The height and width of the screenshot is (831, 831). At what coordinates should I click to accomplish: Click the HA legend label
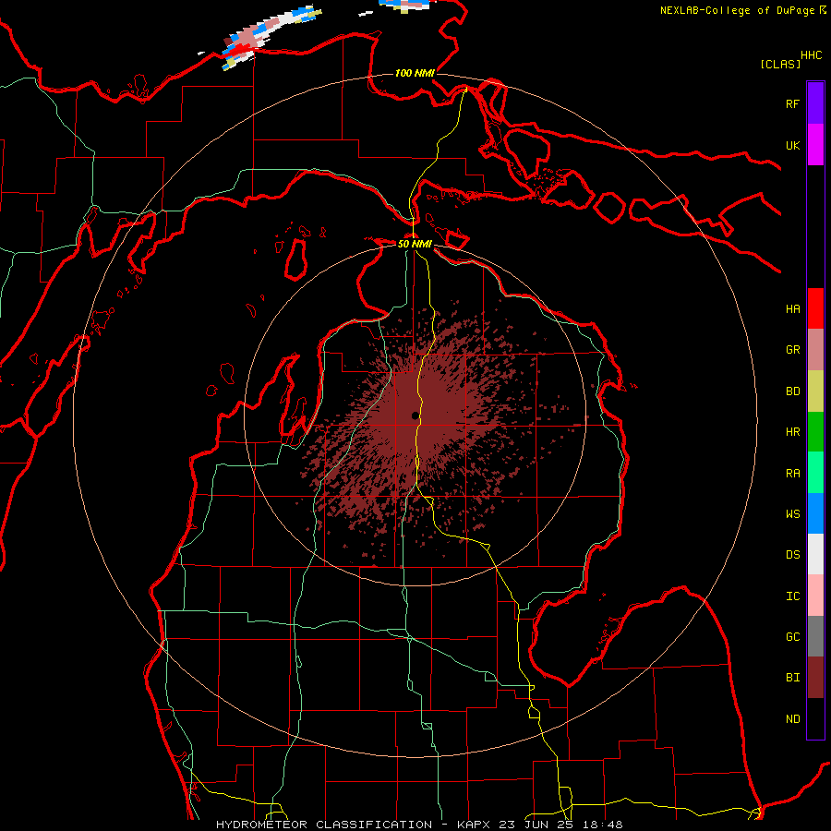tap(793, 308)
